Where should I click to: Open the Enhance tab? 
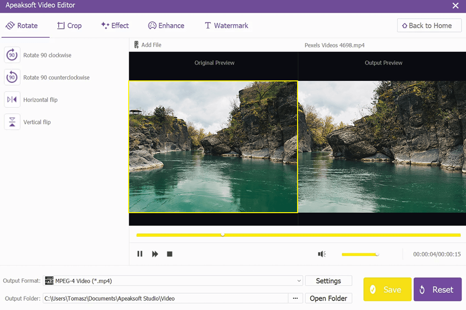(166, 25)
